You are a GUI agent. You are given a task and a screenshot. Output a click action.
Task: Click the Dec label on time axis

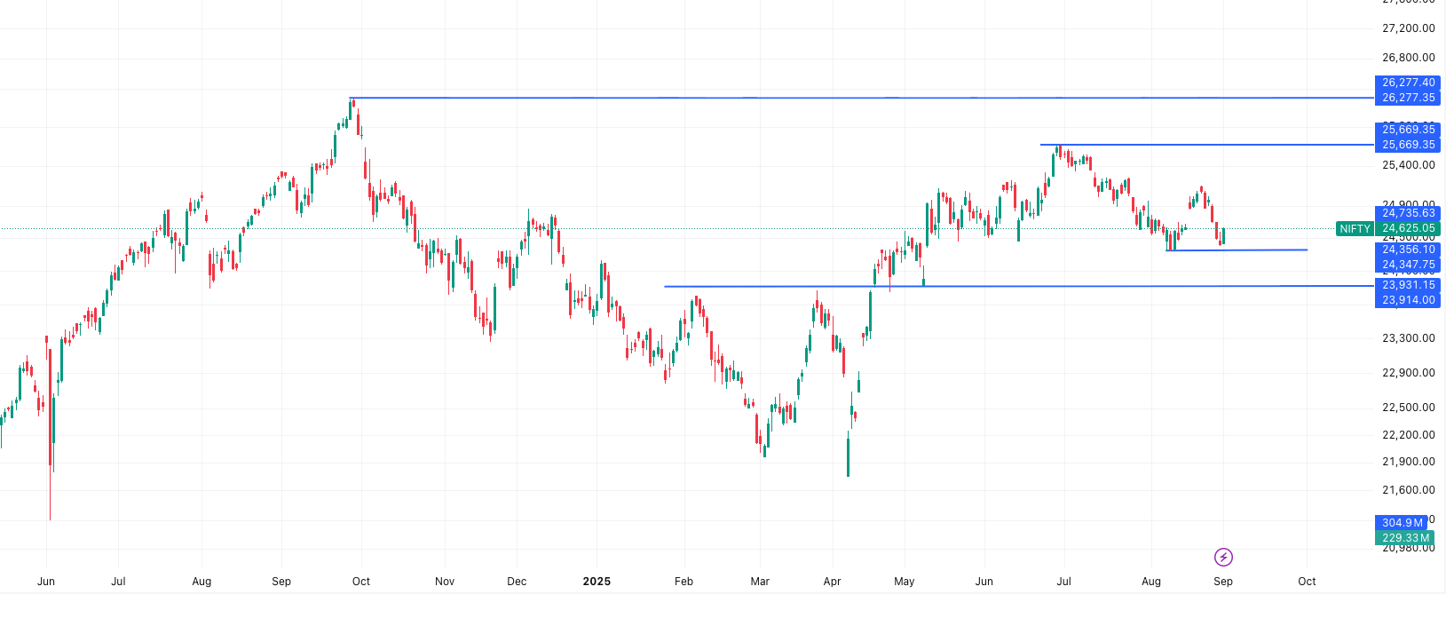coord(517,582)
